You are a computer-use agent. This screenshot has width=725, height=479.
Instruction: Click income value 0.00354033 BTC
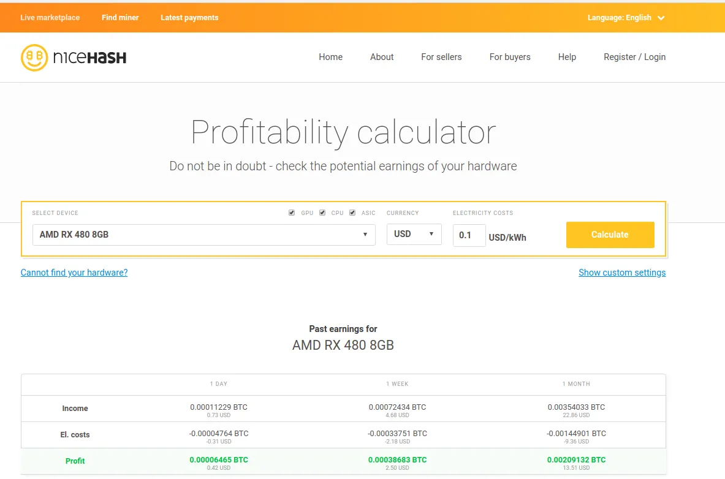point(576,407)
